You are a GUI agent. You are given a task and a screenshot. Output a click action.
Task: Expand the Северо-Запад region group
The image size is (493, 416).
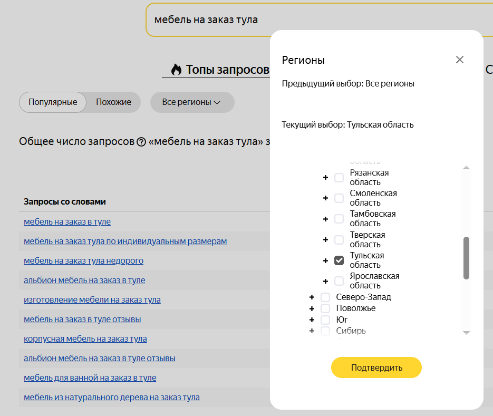(312, 297)
